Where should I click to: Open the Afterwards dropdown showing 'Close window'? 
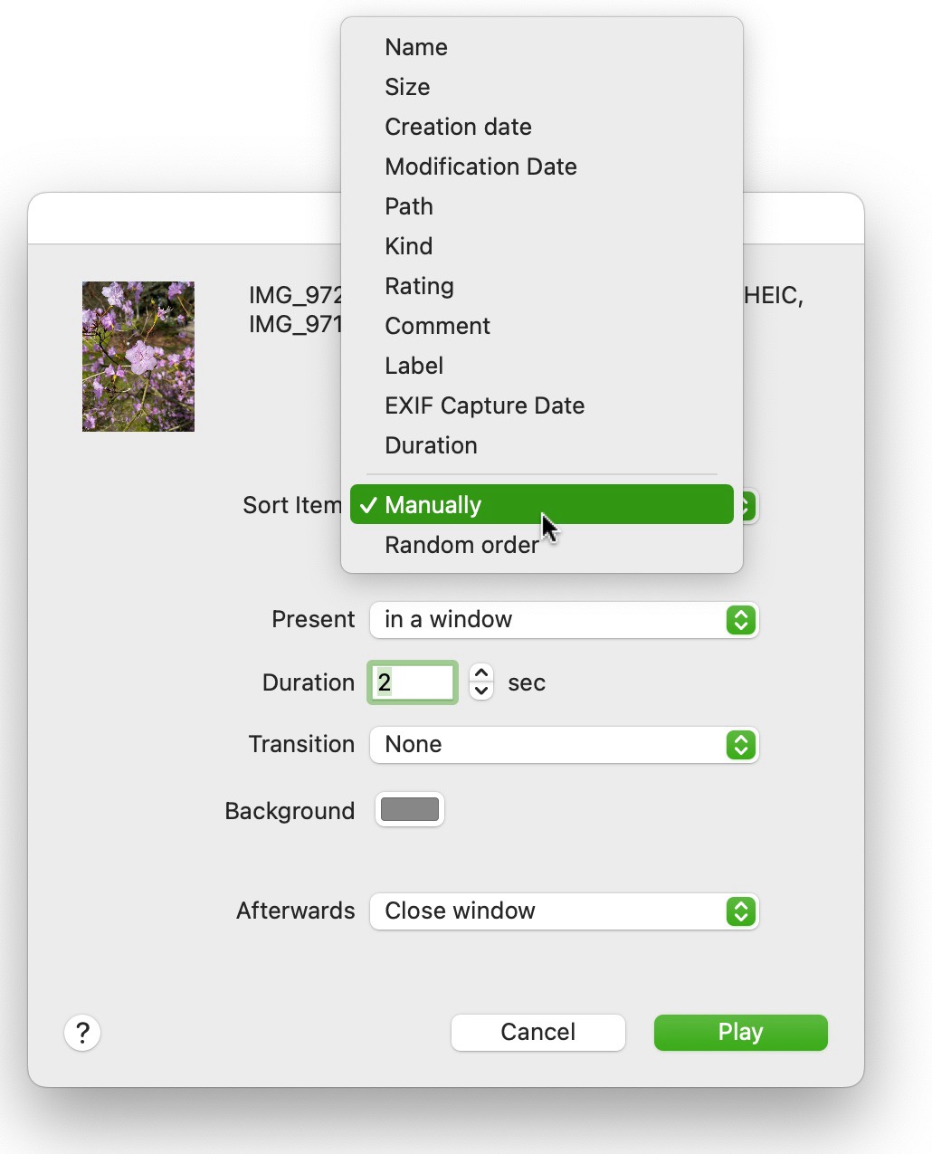(x=564, y=911)
